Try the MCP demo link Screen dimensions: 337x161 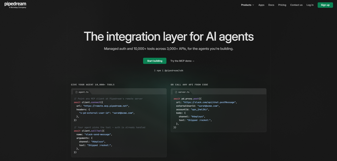tap(183, 61)
